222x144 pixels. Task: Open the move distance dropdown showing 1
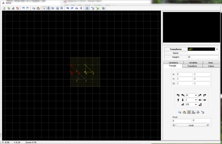point(196,100)
